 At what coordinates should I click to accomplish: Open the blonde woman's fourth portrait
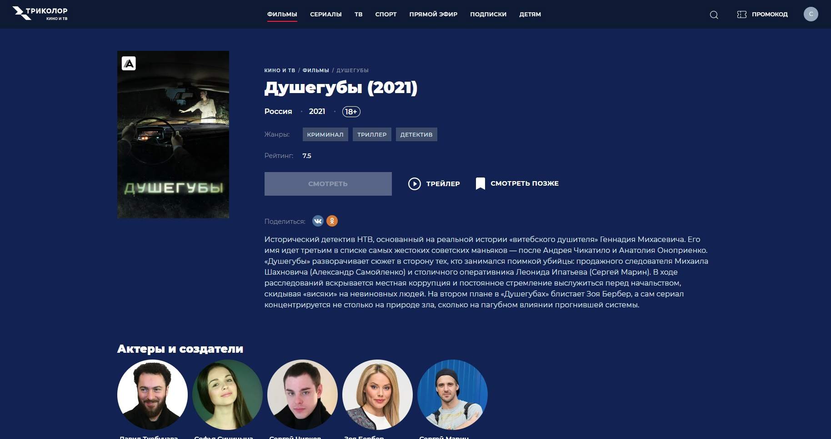377,395
